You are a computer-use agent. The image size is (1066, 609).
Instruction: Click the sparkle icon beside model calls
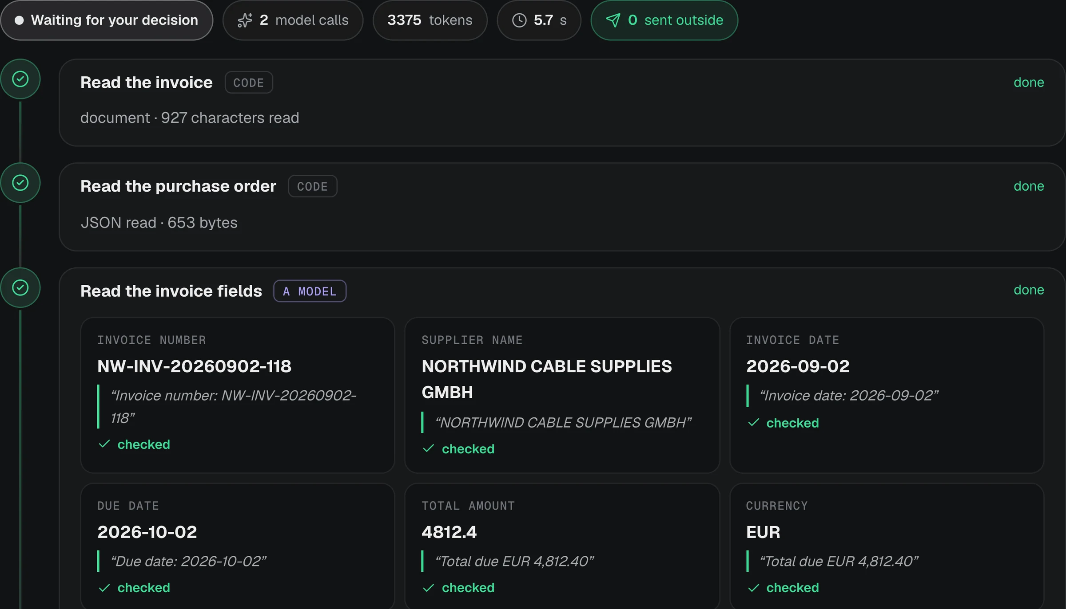tap(245, 20)
